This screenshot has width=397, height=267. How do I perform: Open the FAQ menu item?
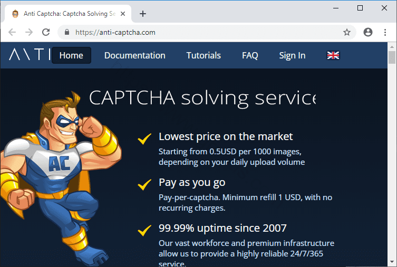[x=250, y=55]
